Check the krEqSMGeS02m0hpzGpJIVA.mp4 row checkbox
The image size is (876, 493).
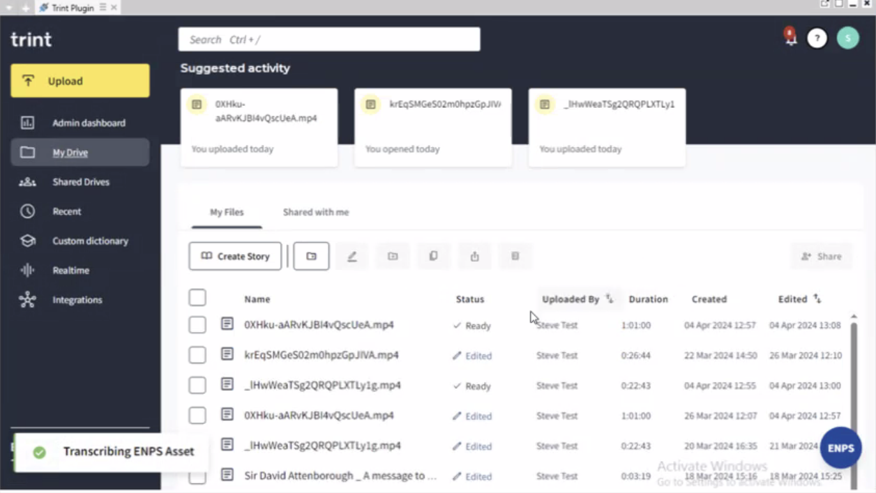click(x=197, y=354)
